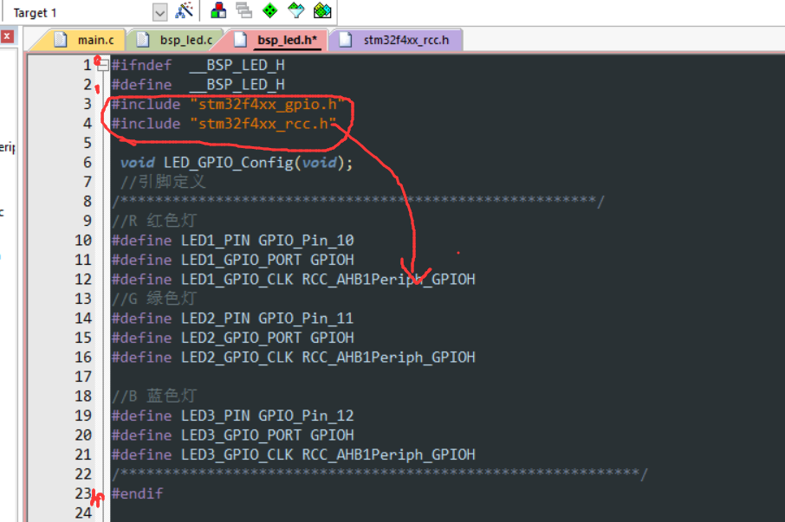785x522 pixels.
Task: Click the LED2_PIN GPIO_Pin_11 define line
Action: pos(232,319)
